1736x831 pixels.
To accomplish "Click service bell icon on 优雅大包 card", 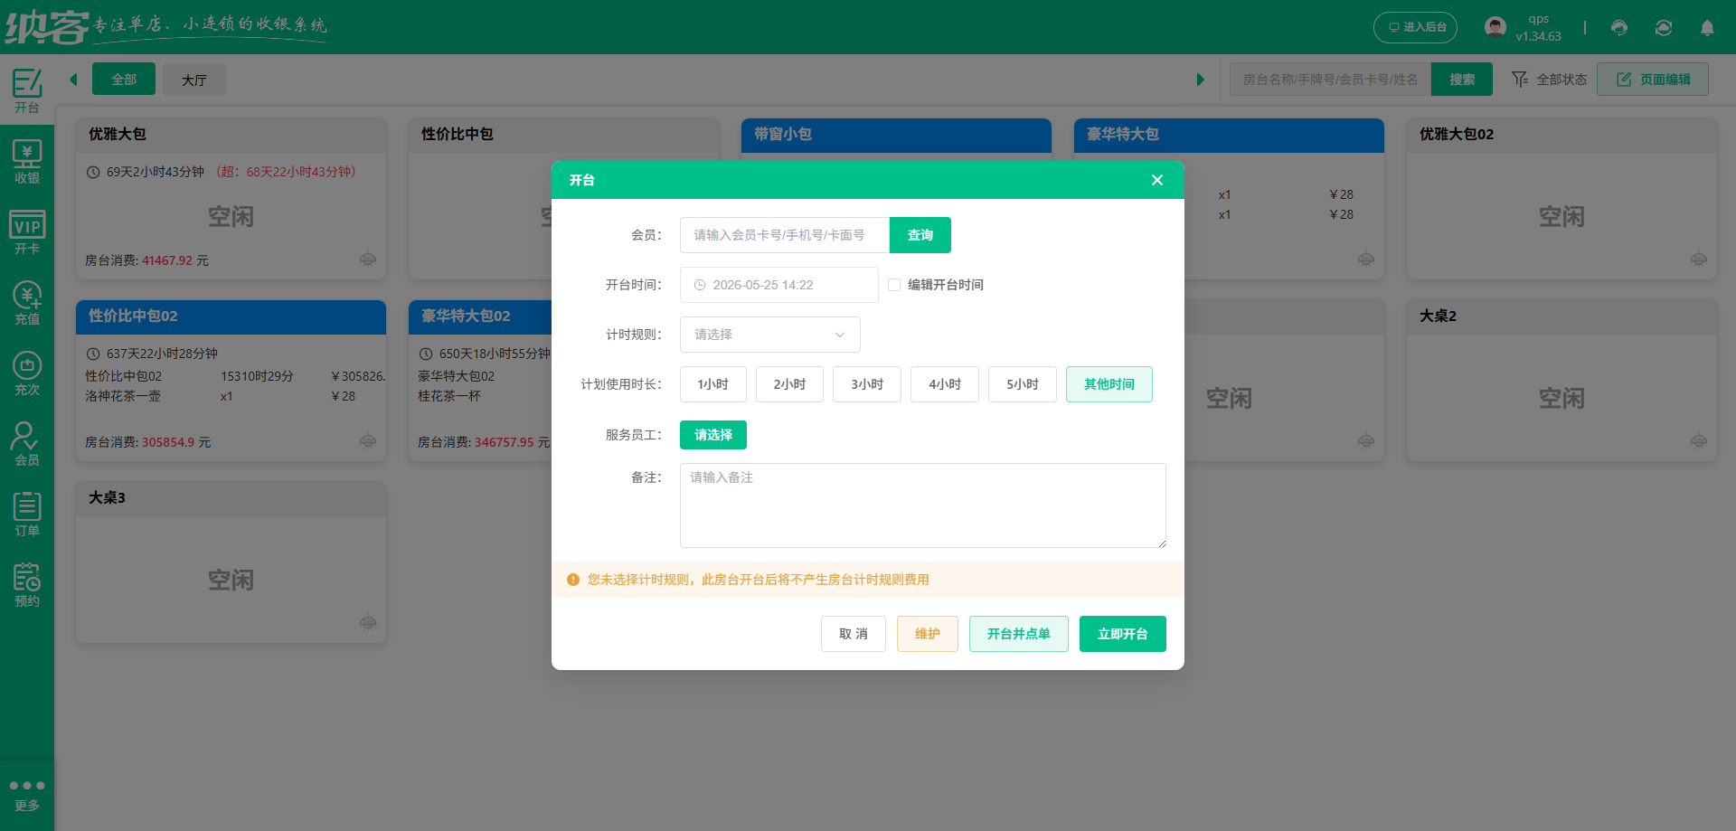I will [368, 260].
